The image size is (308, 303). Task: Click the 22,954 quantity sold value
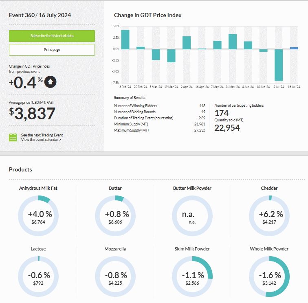pyautogui.click(x=227, y=128)
